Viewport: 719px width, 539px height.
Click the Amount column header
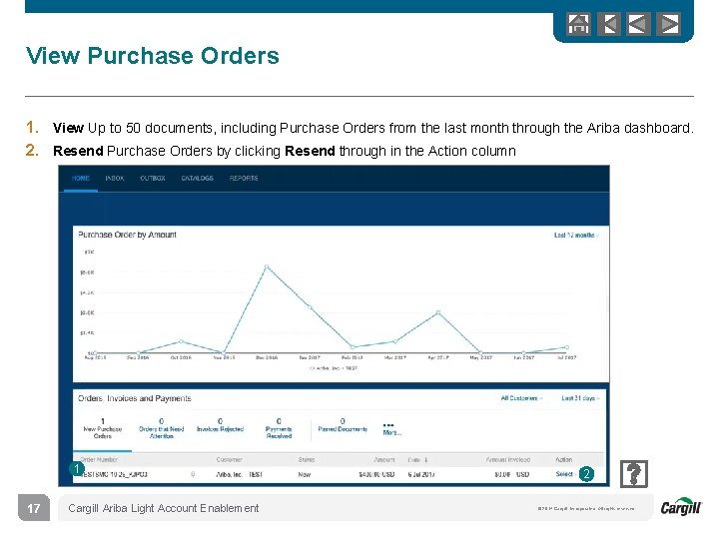pos(384,459)
